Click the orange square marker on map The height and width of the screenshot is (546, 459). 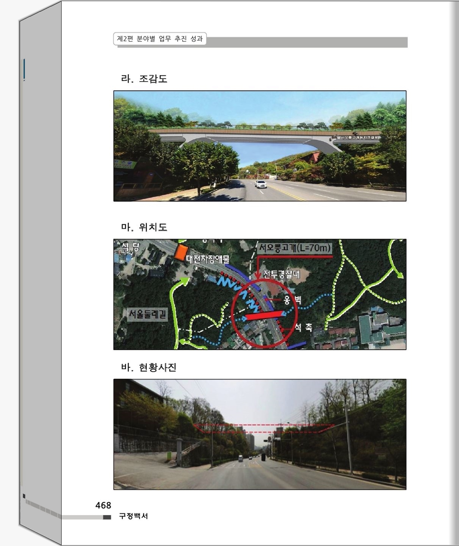(182, 252)
